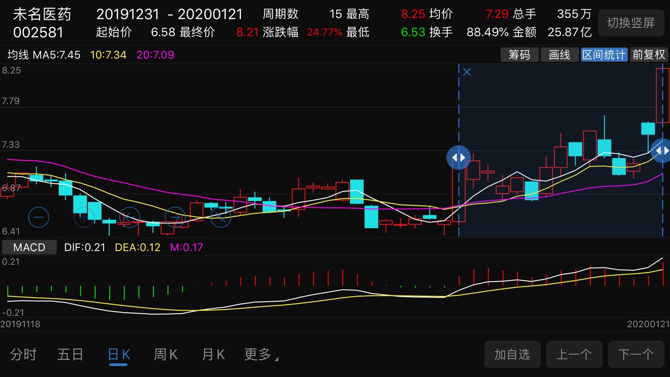The height and width of the screenshot is (377, 670).
Task: Tap the left arrow pan circle icon
Action: tap(130, 217)
